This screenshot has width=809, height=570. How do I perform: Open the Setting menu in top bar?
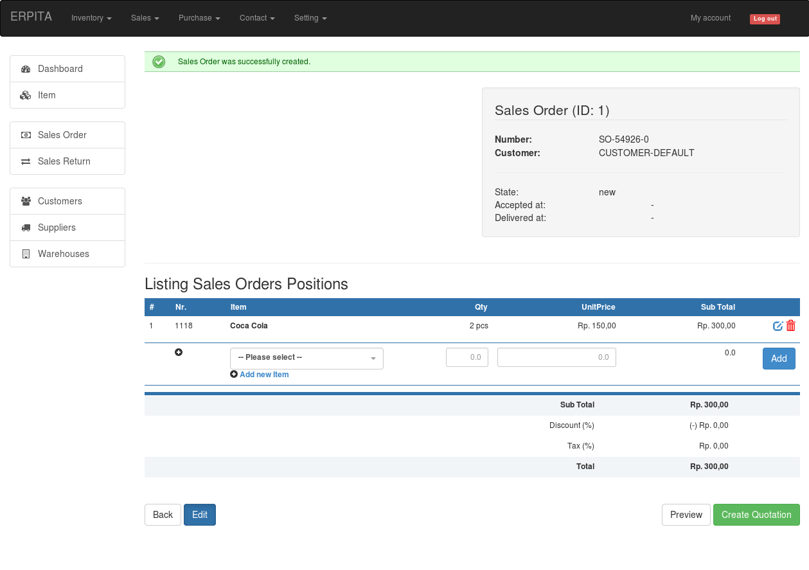click(310, 18)
